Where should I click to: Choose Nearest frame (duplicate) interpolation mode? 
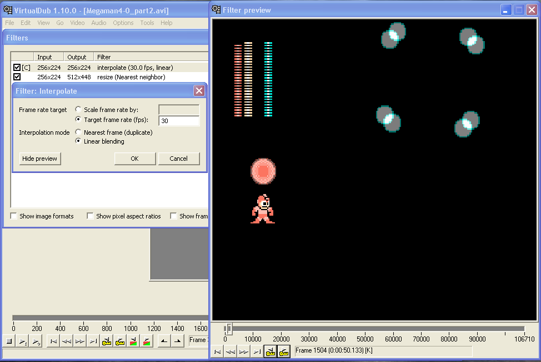coord(78,132)
